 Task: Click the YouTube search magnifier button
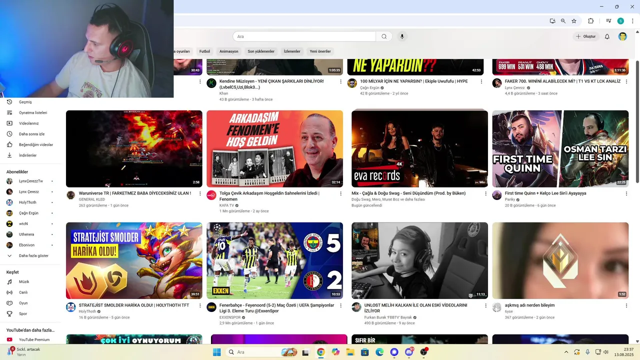(x=384, y=36)
